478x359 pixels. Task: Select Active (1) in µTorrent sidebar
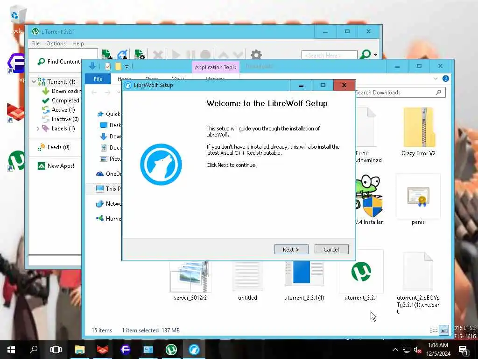[58, 109]
